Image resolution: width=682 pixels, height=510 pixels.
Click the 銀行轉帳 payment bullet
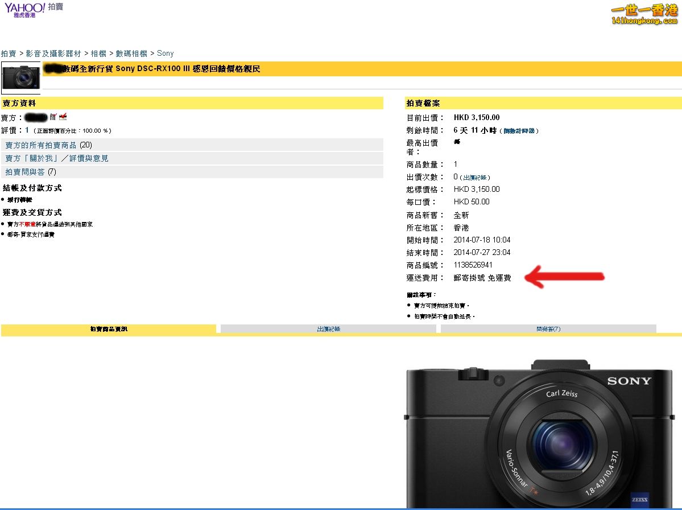19,200
